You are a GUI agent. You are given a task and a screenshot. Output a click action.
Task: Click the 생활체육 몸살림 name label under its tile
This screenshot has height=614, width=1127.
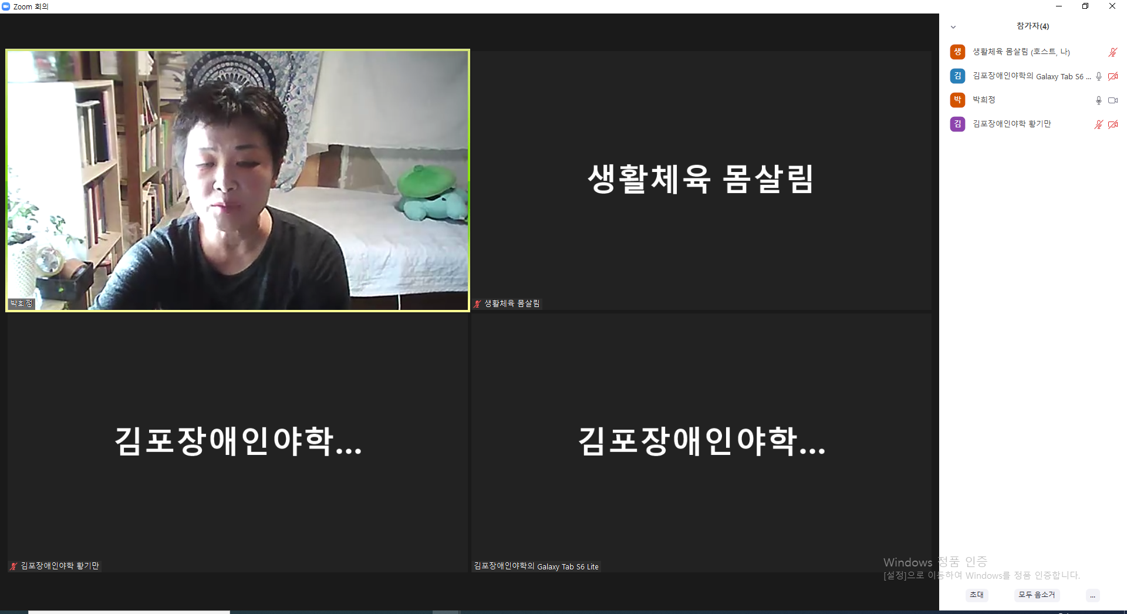(512, 303)
